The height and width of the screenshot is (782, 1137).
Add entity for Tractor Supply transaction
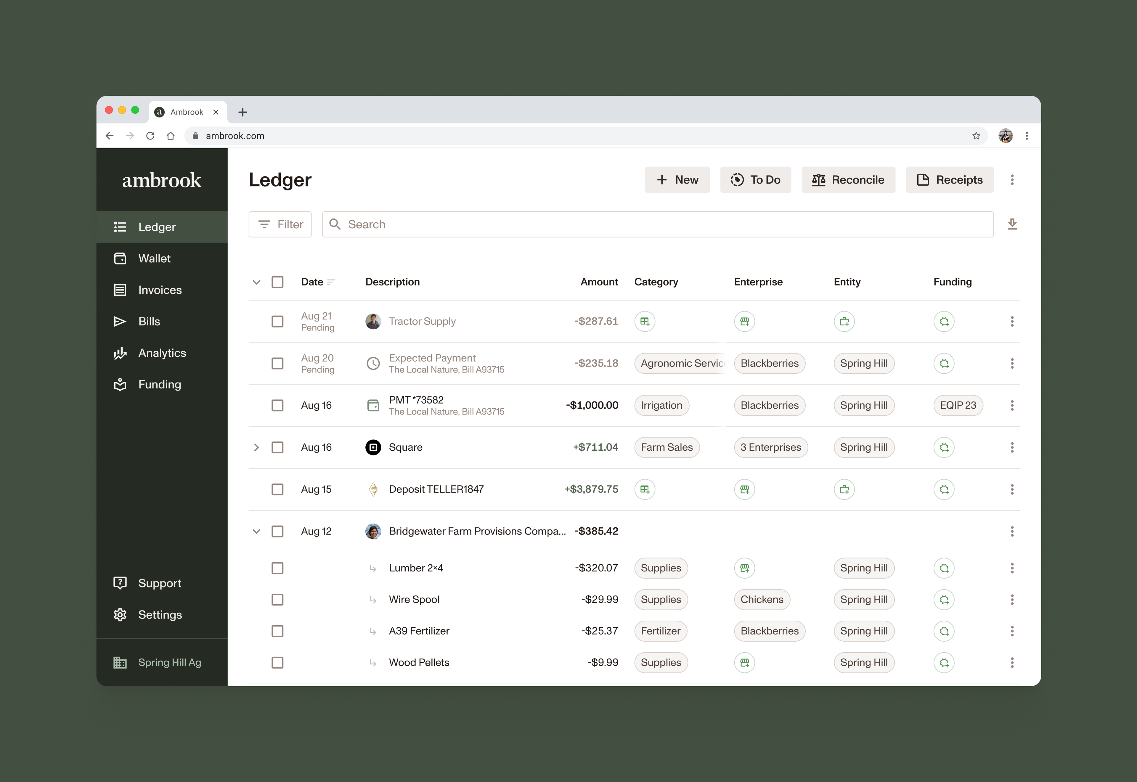(844, 322)
